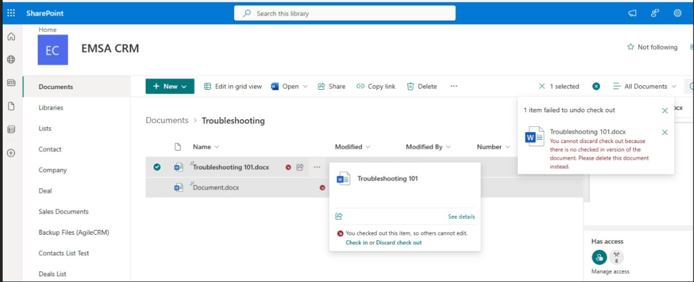Viewport: 694px width, 282px height.
Task: Open the New dropdown button
Action: [x=170, y=86]
